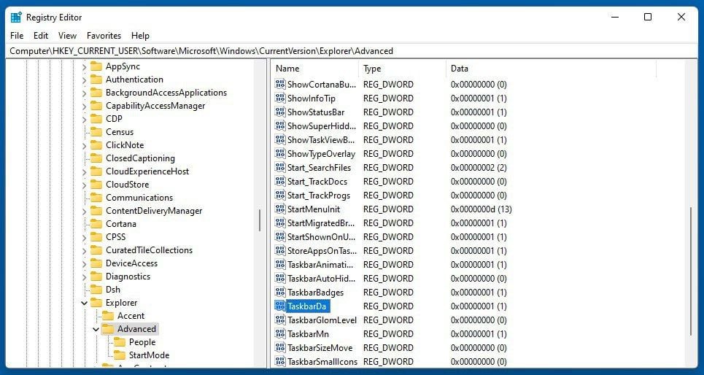Click the ShowTaskViewB... DWORD icon
704x375 pixels.
tap(280, 139)
